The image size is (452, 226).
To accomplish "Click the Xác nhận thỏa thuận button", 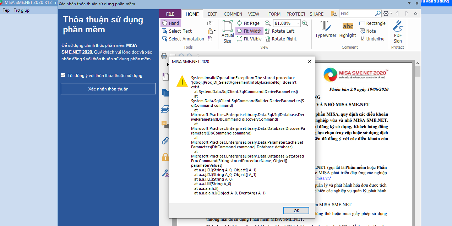I will pyautogui.click(x=108, y=89).
